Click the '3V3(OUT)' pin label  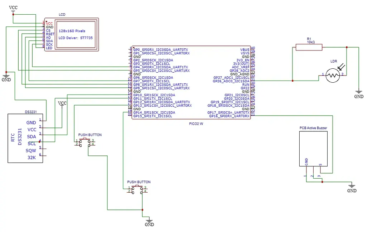pyautogui.click(x=241, y=64)
